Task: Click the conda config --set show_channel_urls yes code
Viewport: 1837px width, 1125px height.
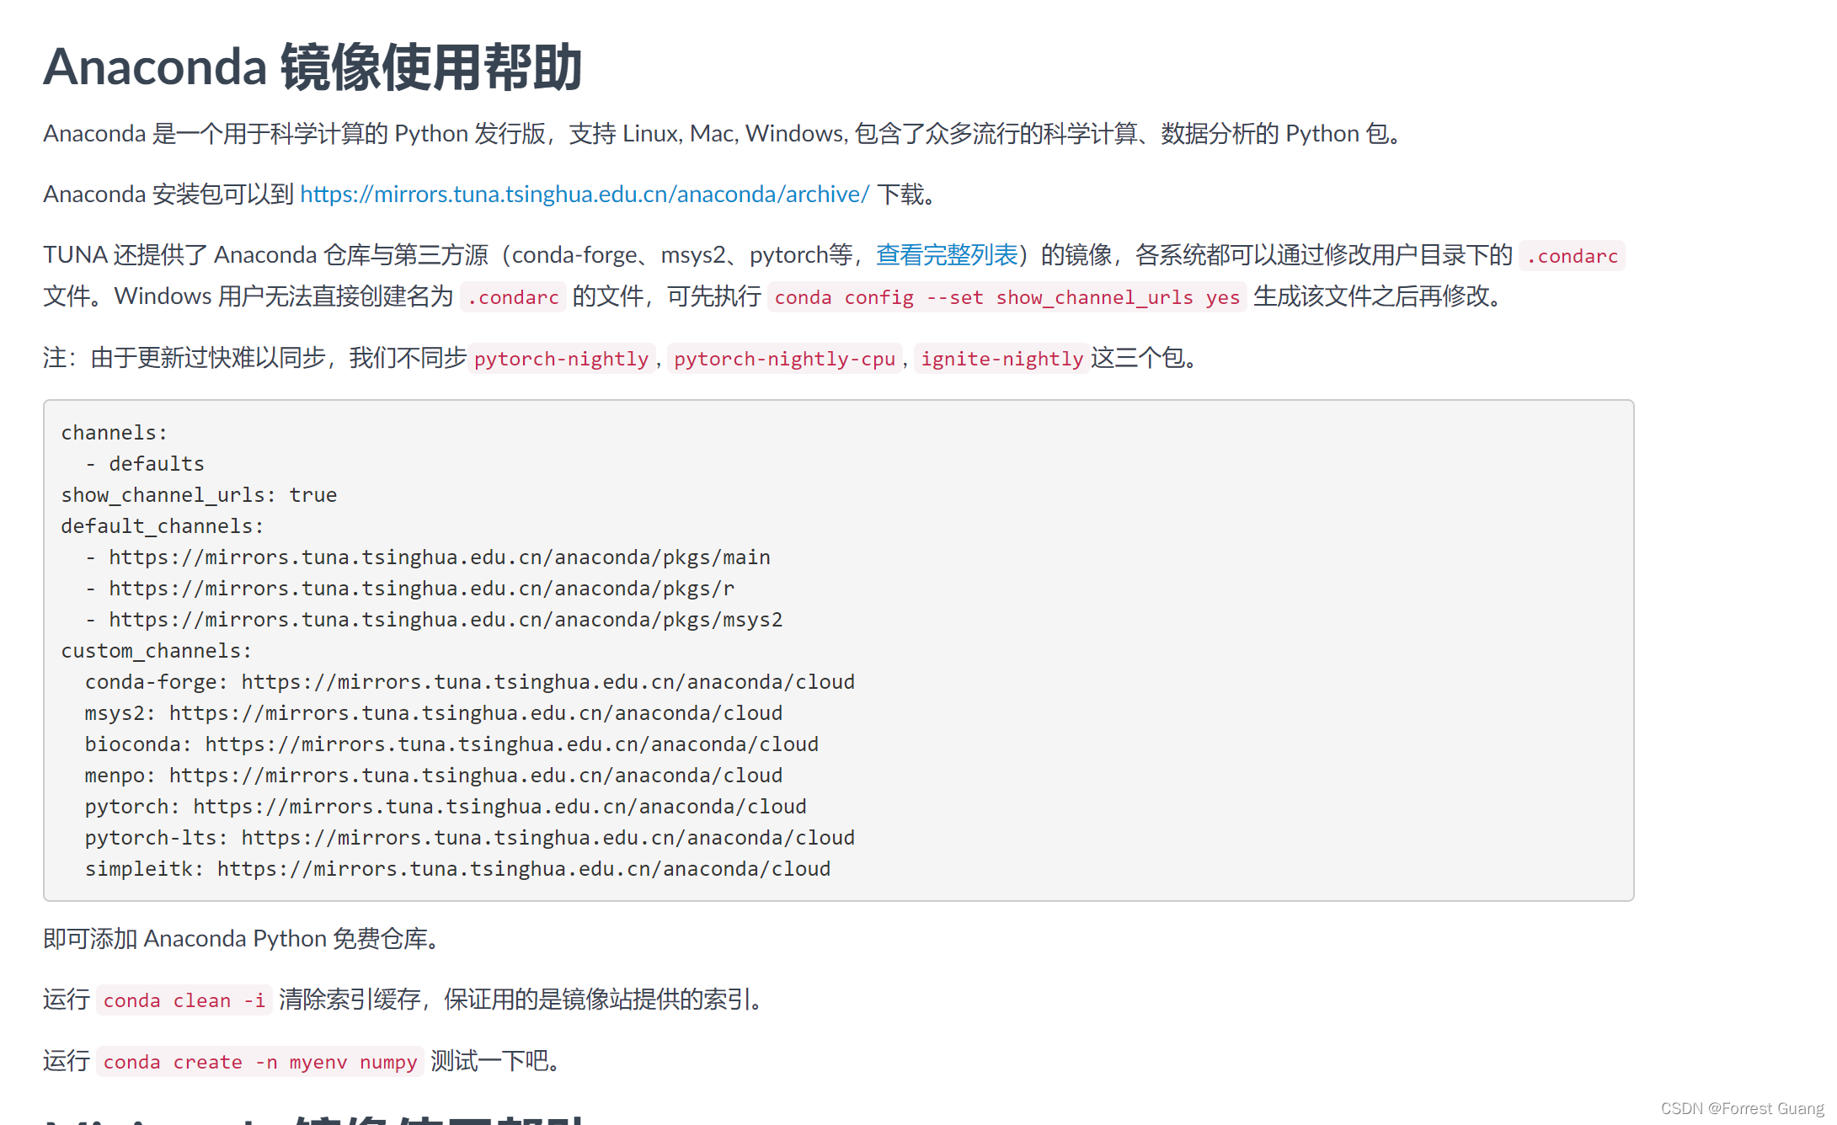Action: (1007, 297)
